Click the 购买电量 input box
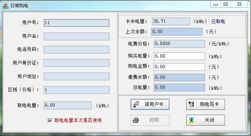 tap(179, 56)
